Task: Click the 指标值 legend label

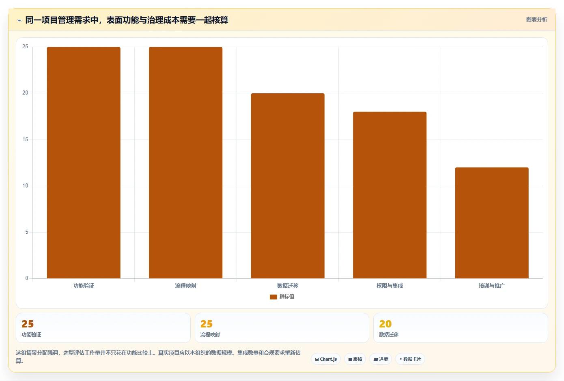Action: pyautogui.click(x=287, y=297)
